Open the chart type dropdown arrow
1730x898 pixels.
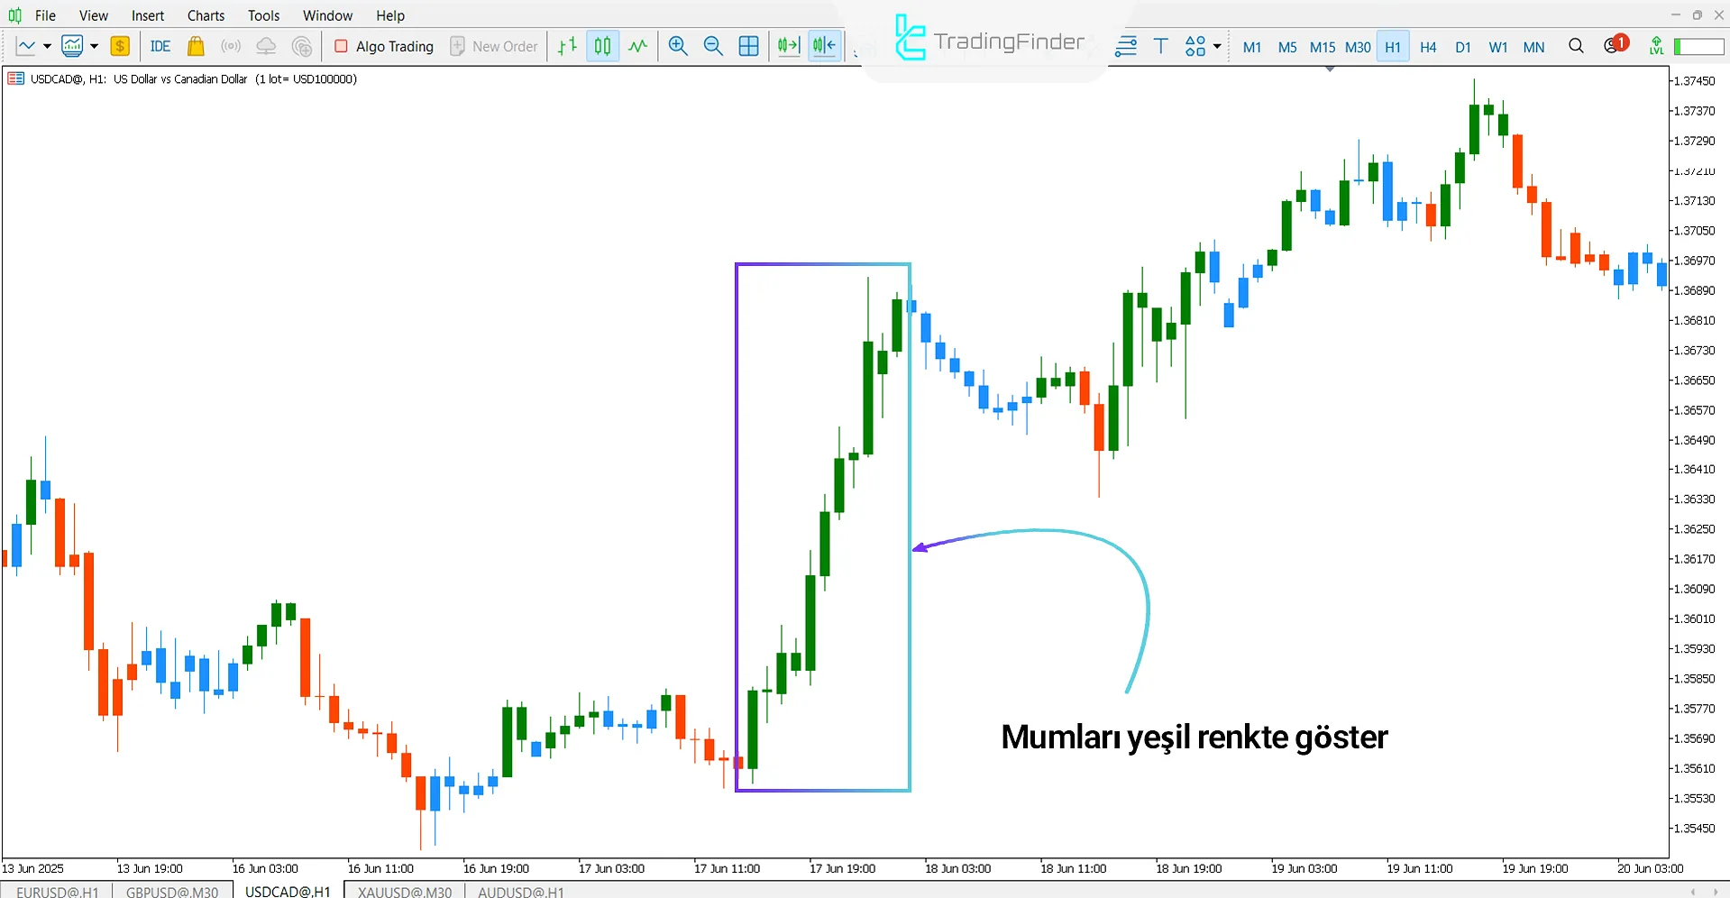point(48,46)
